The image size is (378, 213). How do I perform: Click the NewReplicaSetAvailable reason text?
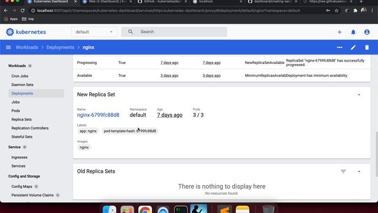pos(265,63)
